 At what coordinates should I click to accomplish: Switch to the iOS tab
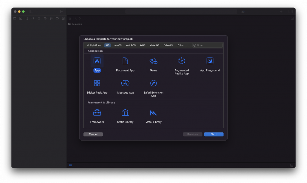[107, 45]
